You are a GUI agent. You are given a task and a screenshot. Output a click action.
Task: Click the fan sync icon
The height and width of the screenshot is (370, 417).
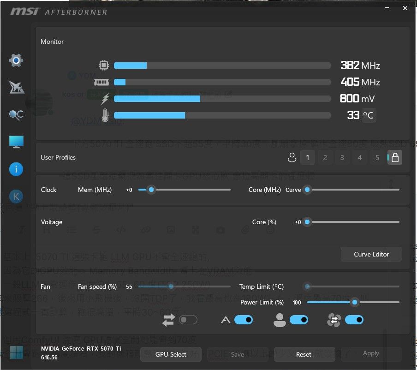point(334,320)
